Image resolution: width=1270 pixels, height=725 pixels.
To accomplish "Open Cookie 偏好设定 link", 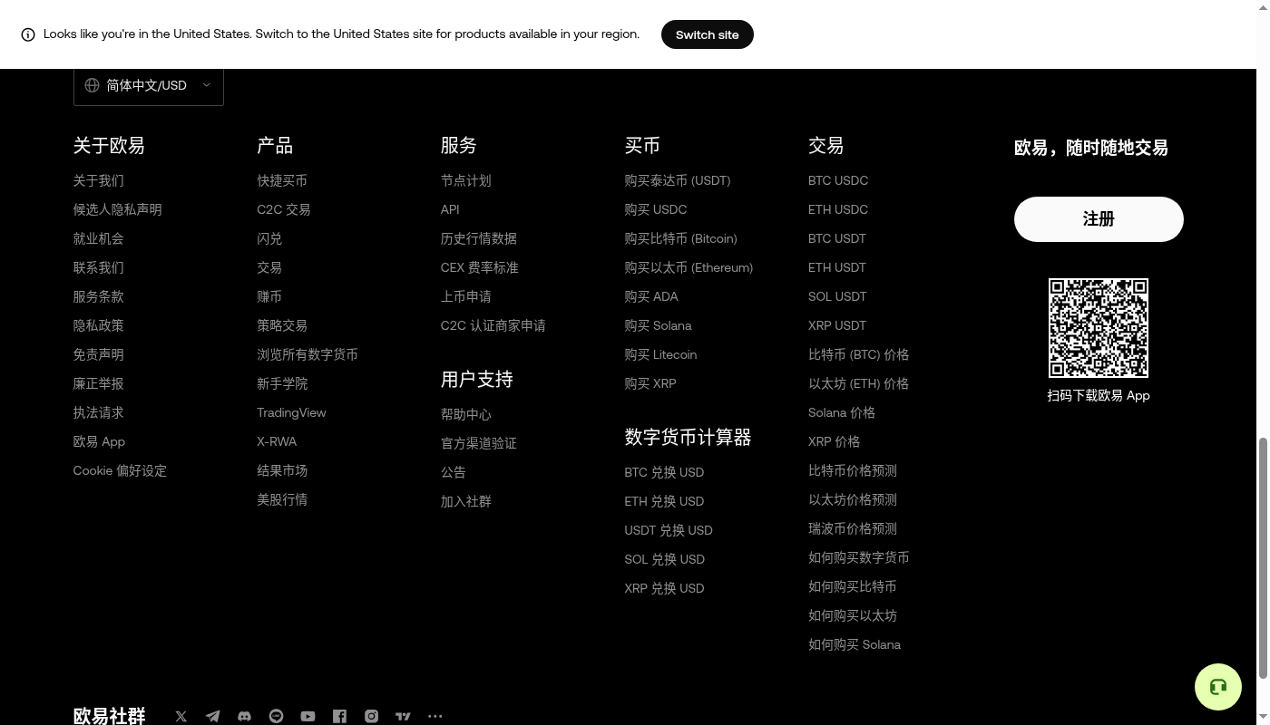I will coord(120,470).
